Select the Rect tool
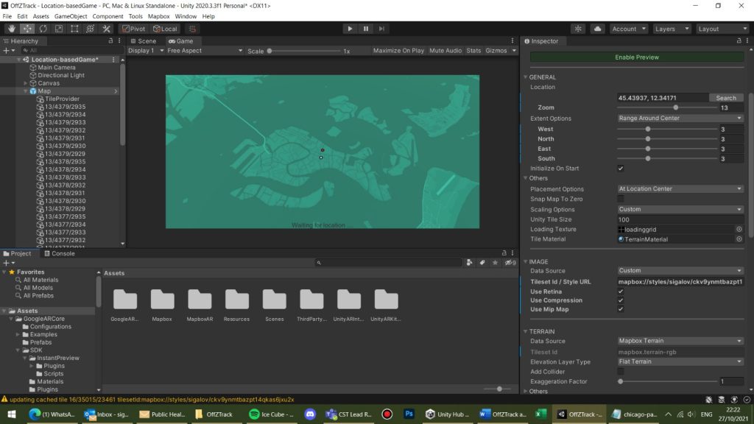This screenshot has width=754, height=424. [74, 29]
